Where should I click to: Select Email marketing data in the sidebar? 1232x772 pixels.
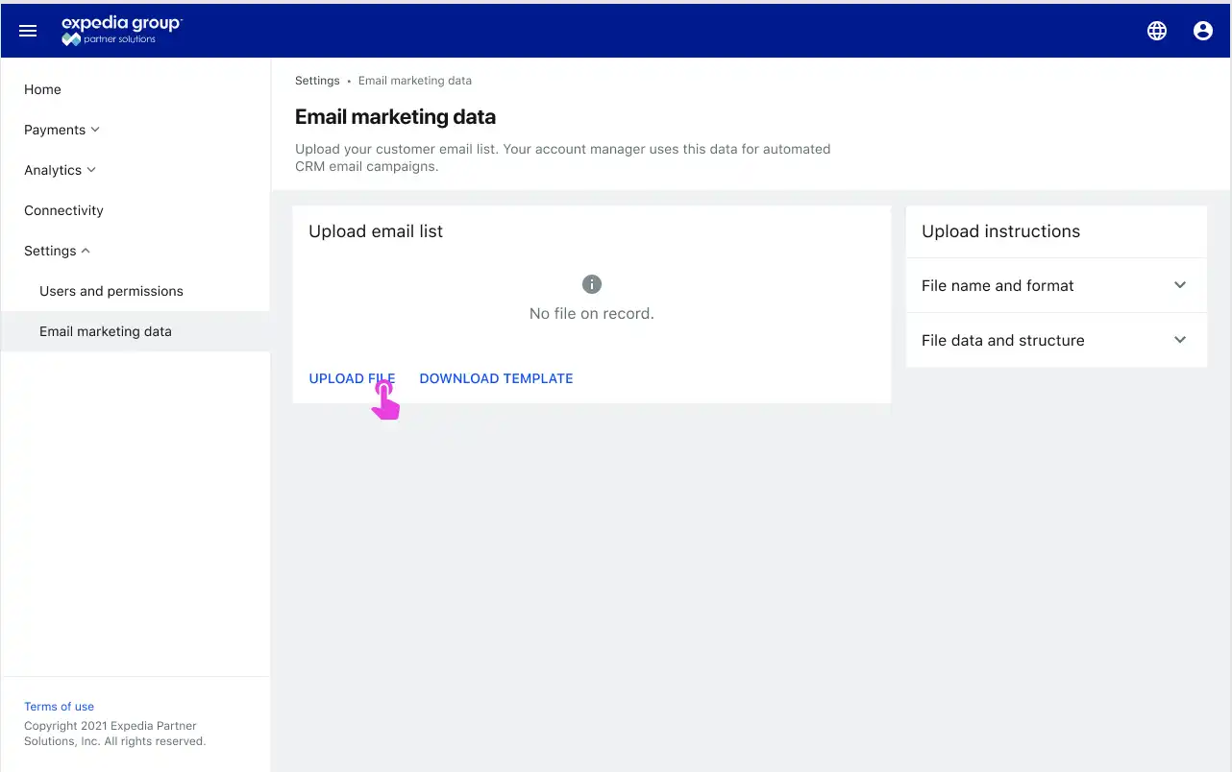coord(106,331)
